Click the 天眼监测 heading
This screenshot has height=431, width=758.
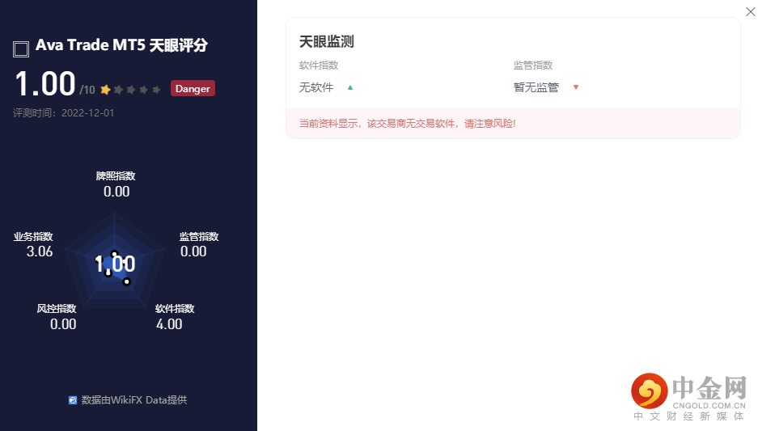click(x=326, y=41)
